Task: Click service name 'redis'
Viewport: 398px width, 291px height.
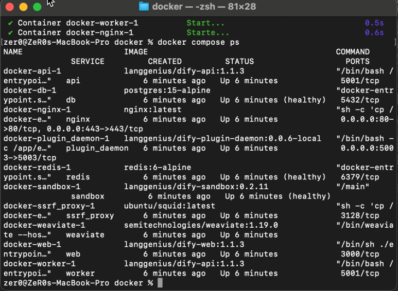Action: (x=78, y=177)
